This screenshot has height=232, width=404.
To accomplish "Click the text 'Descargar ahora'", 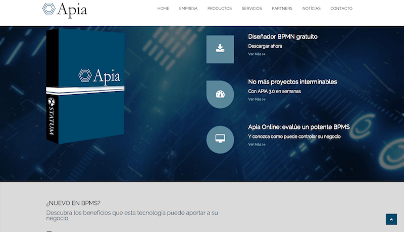I will (x=265, y=46).
